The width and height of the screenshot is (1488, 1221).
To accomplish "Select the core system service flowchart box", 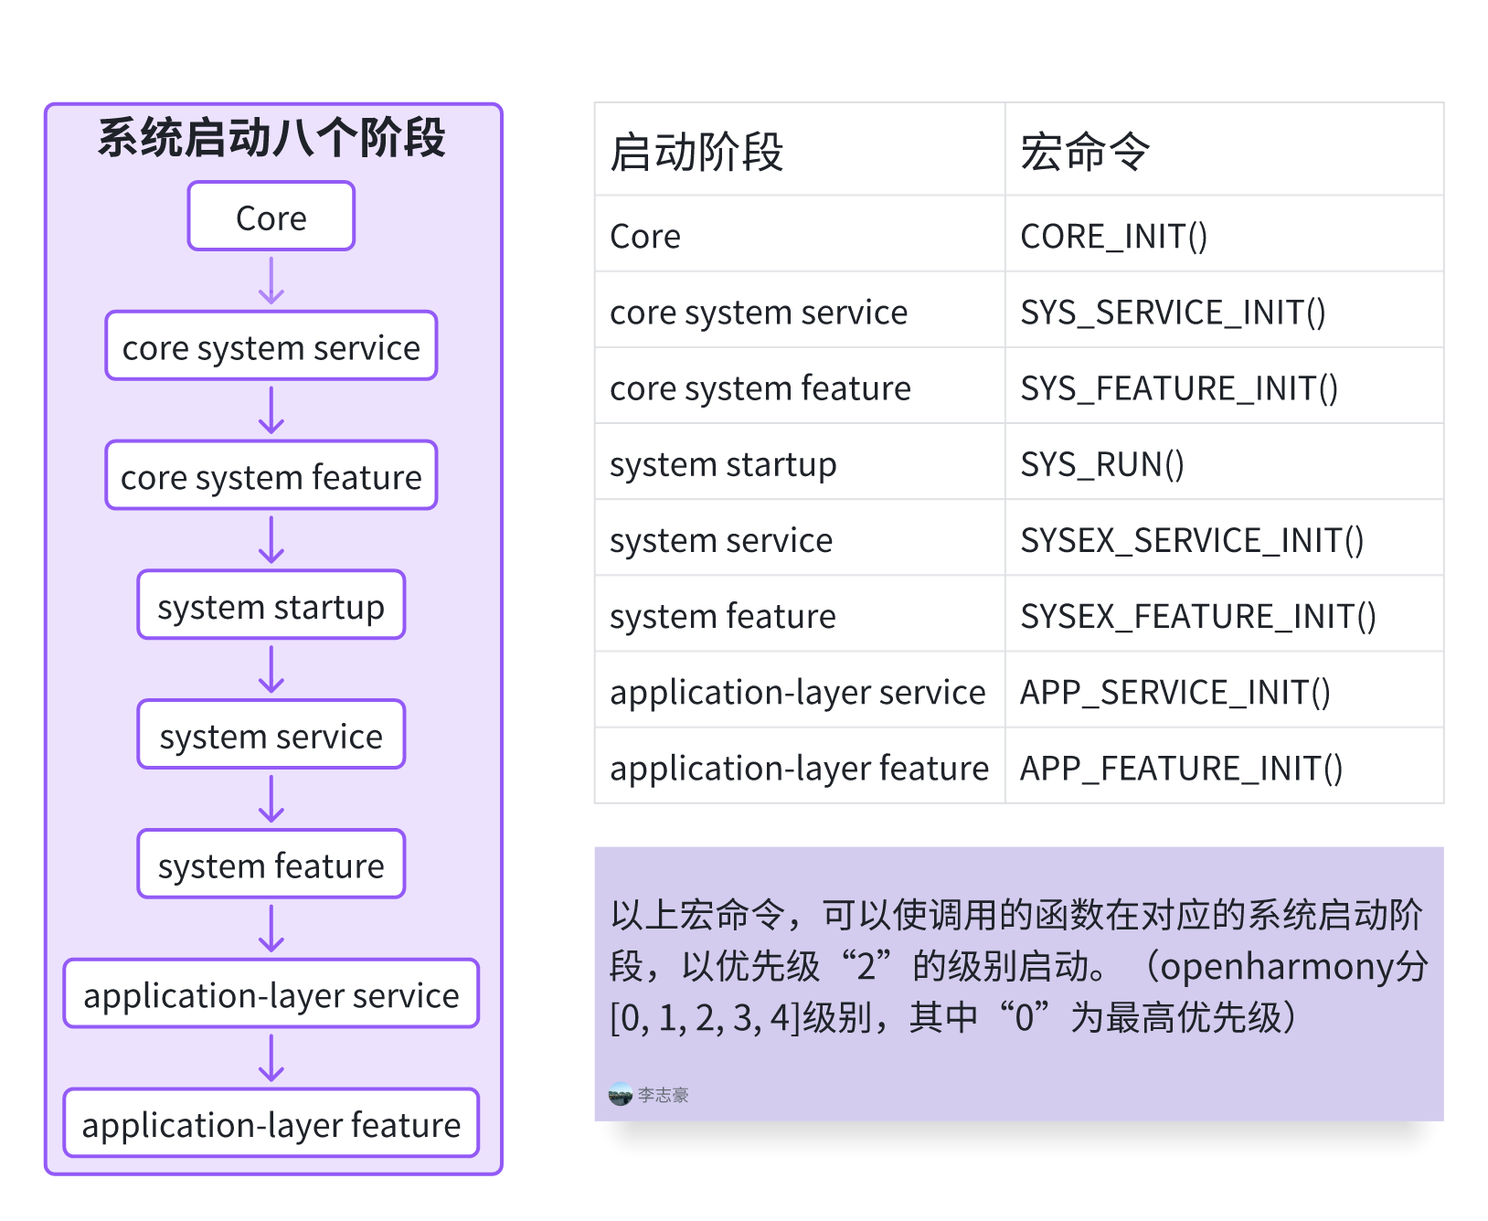I will [271, 346].
